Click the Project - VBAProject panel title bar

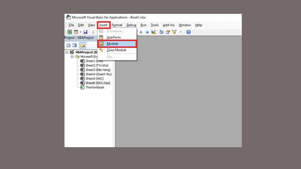(x=81, y=38)
